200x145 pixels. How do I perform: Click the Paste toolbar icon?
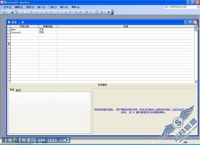[x=46, y=12]
